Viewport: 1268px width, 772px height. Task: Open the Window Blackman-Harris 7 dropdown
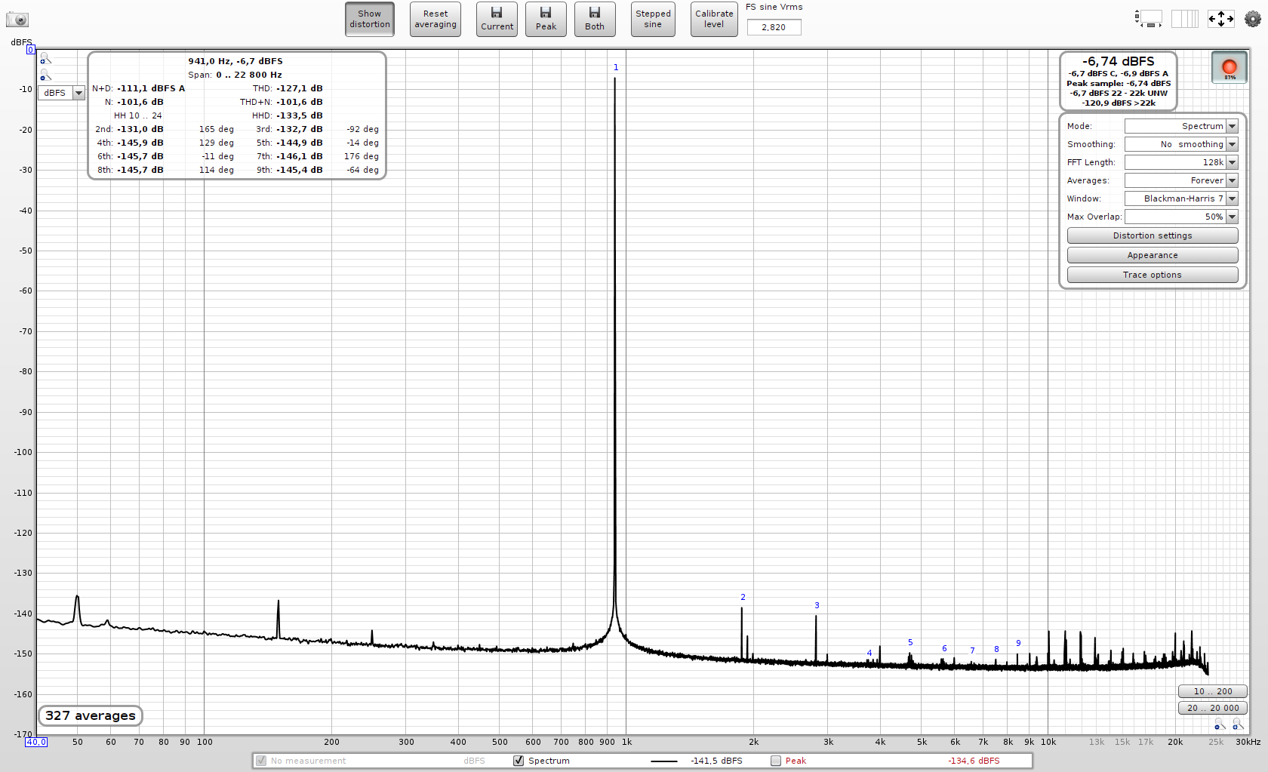tap(1181, 198)
